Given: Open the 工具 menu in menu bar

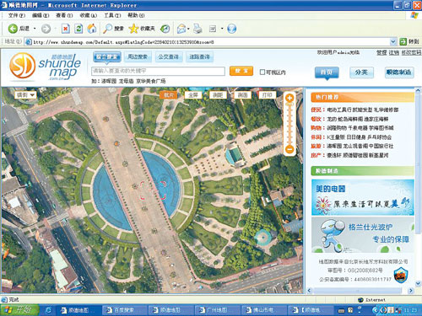Looking at the screenshot, I should pyautogui.click(x=112, y=15).
